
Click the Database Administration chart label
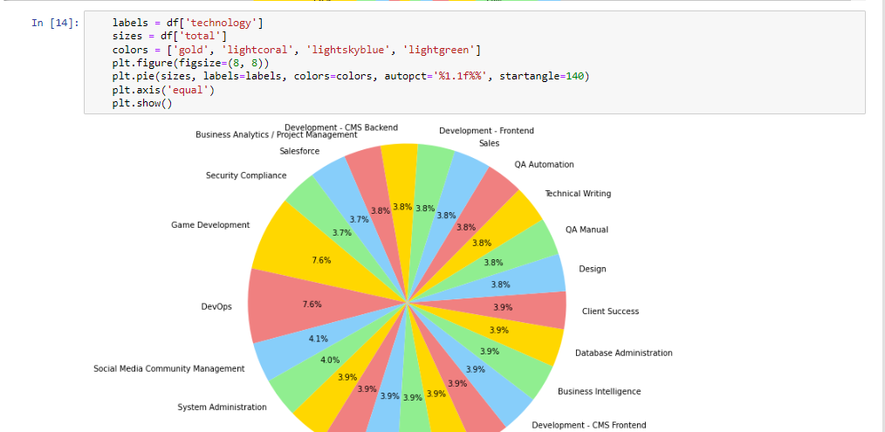[x=624, y=353]
